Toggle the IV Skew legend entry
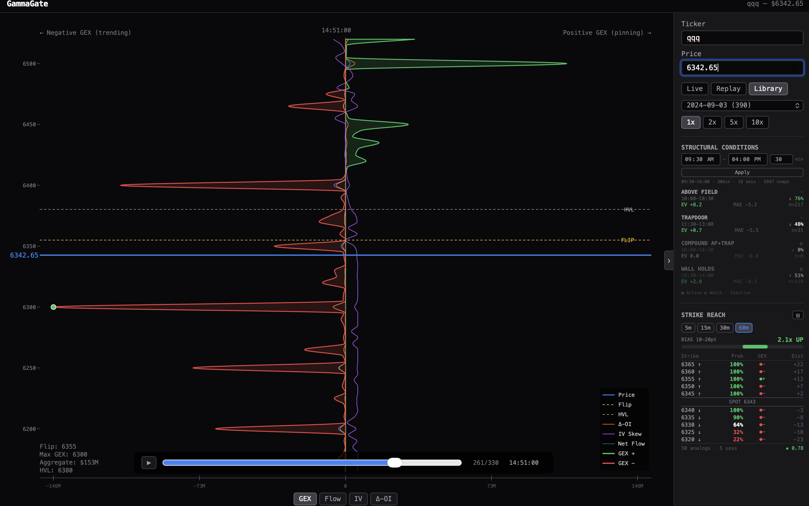The image size is (809, 506). click(x=630, y=434)
